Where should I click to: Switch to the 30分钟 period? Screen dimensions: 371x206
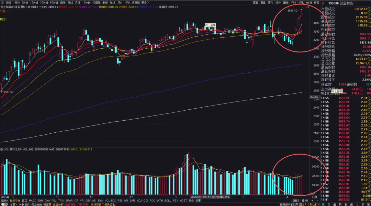44,3
